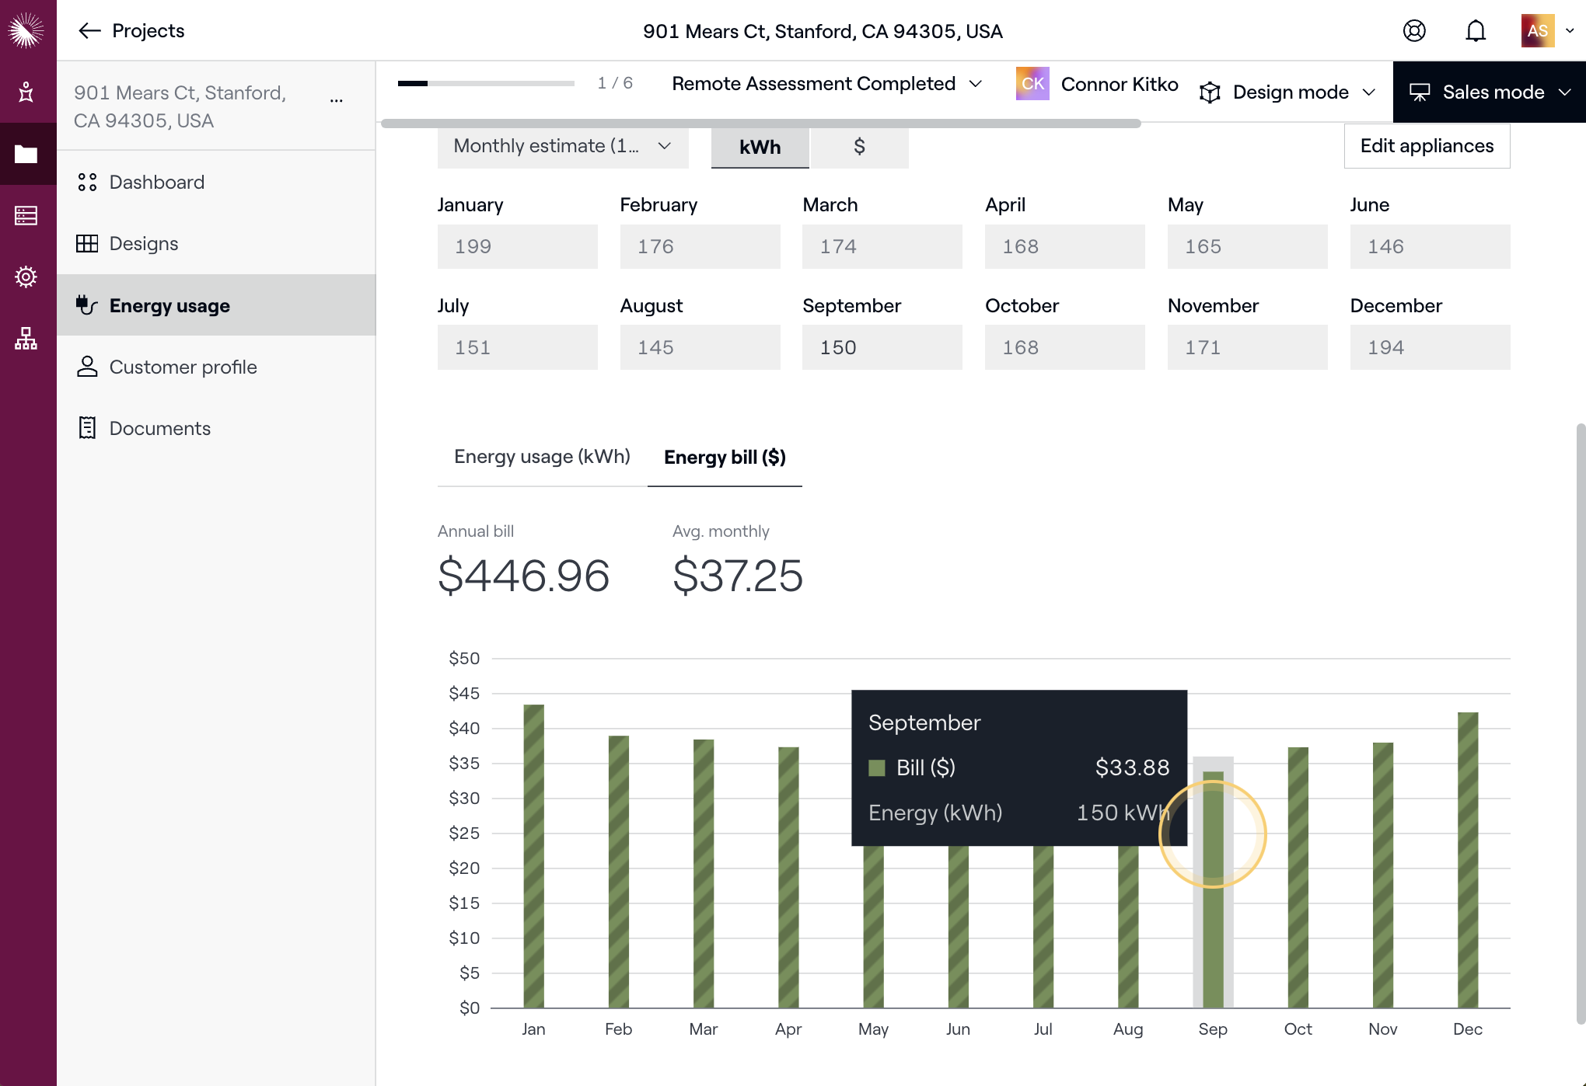The height and width of the screenshot is (1086, 1586).
Task: Click the Edit appliances button
Action: coord(1427,146)
